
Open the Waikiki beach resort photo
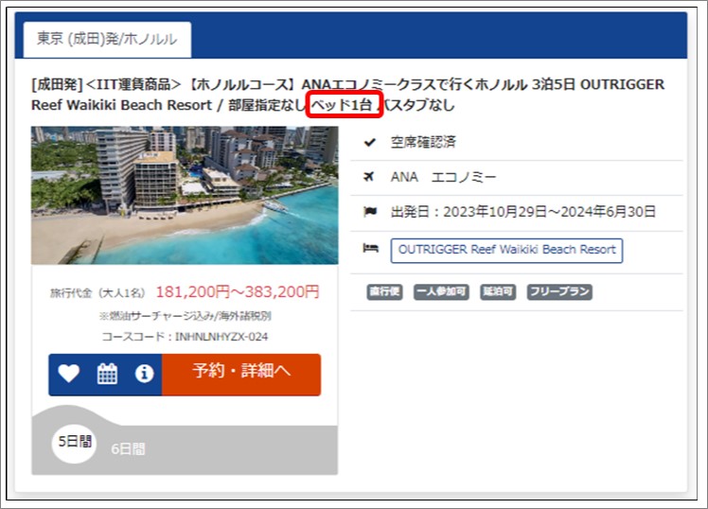[x=185, y=196]
